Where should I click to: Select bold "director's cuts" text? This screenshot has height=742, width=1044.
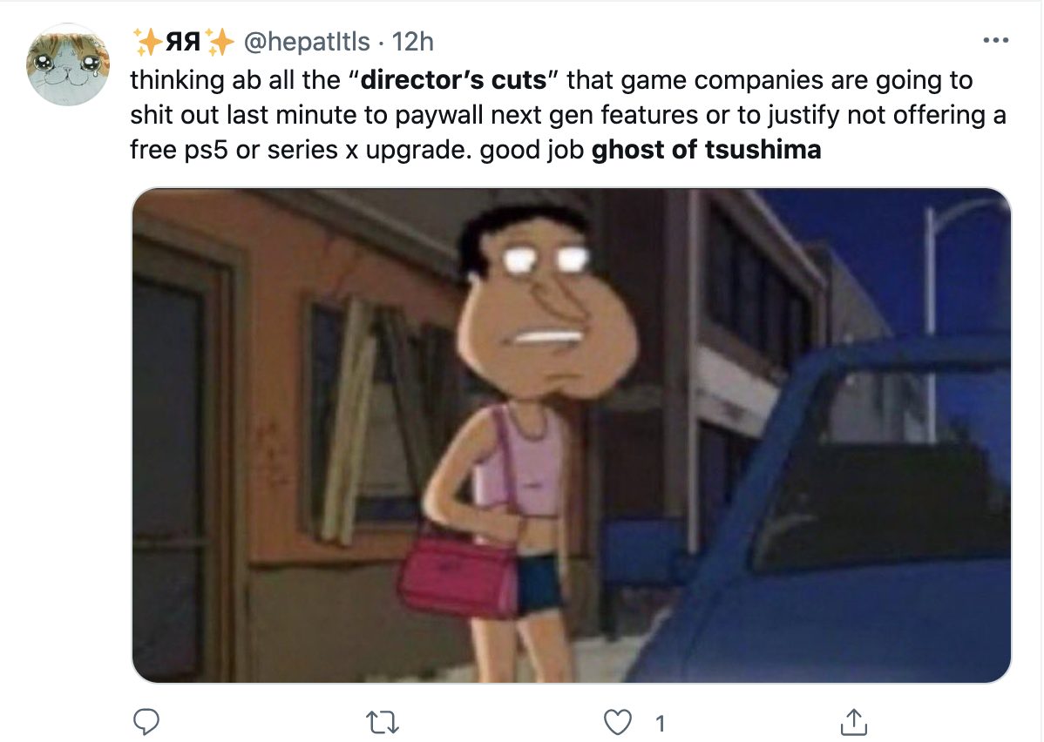point(453,80)
